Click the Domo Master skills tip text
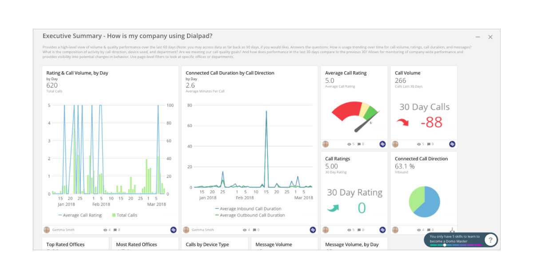The width and height of the screenshot is (533, 279). (x=455, y=238)
